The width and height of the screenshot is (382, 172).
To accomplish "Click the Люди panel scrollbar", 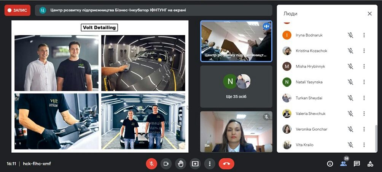I will (376, 138).
